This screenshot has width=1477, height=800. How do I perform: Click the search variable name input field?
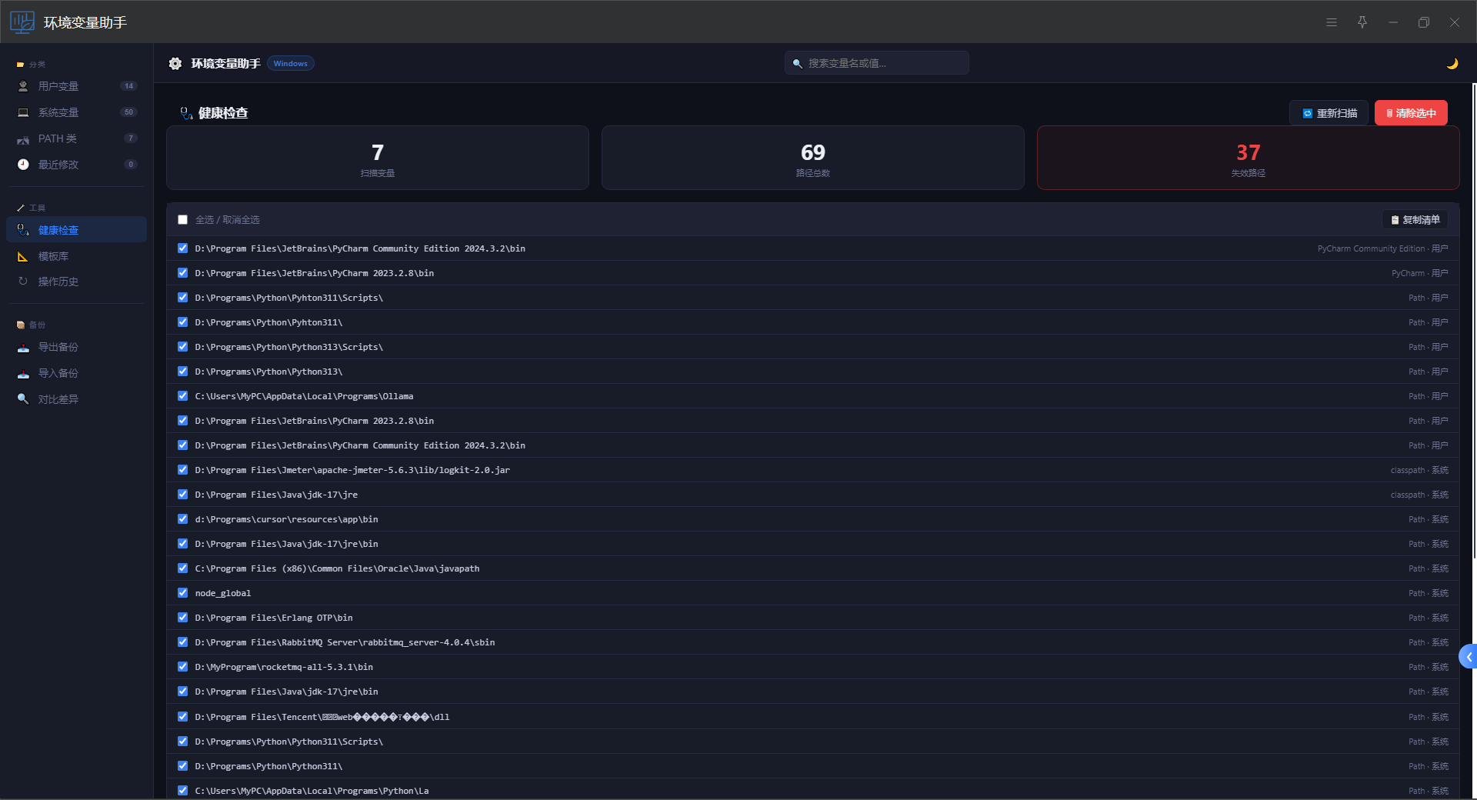click(x=877, y=63)
